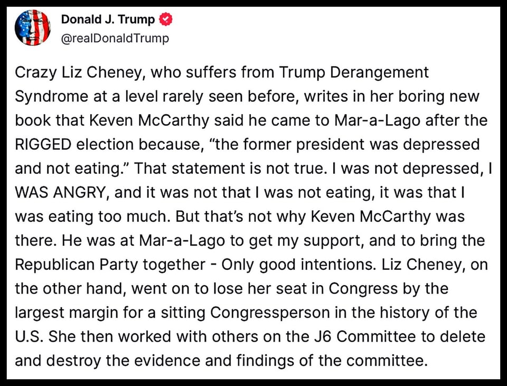Click the @realDonaldTrump handle
The image size is (507, 386).
click(115, 39)
